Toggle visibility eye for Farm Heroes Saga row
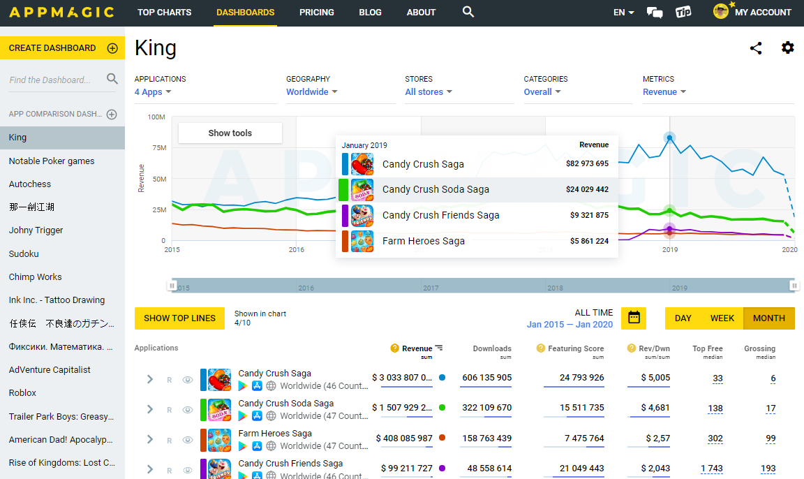The width and height of the screenshot is (804, 479). [187, 440]
